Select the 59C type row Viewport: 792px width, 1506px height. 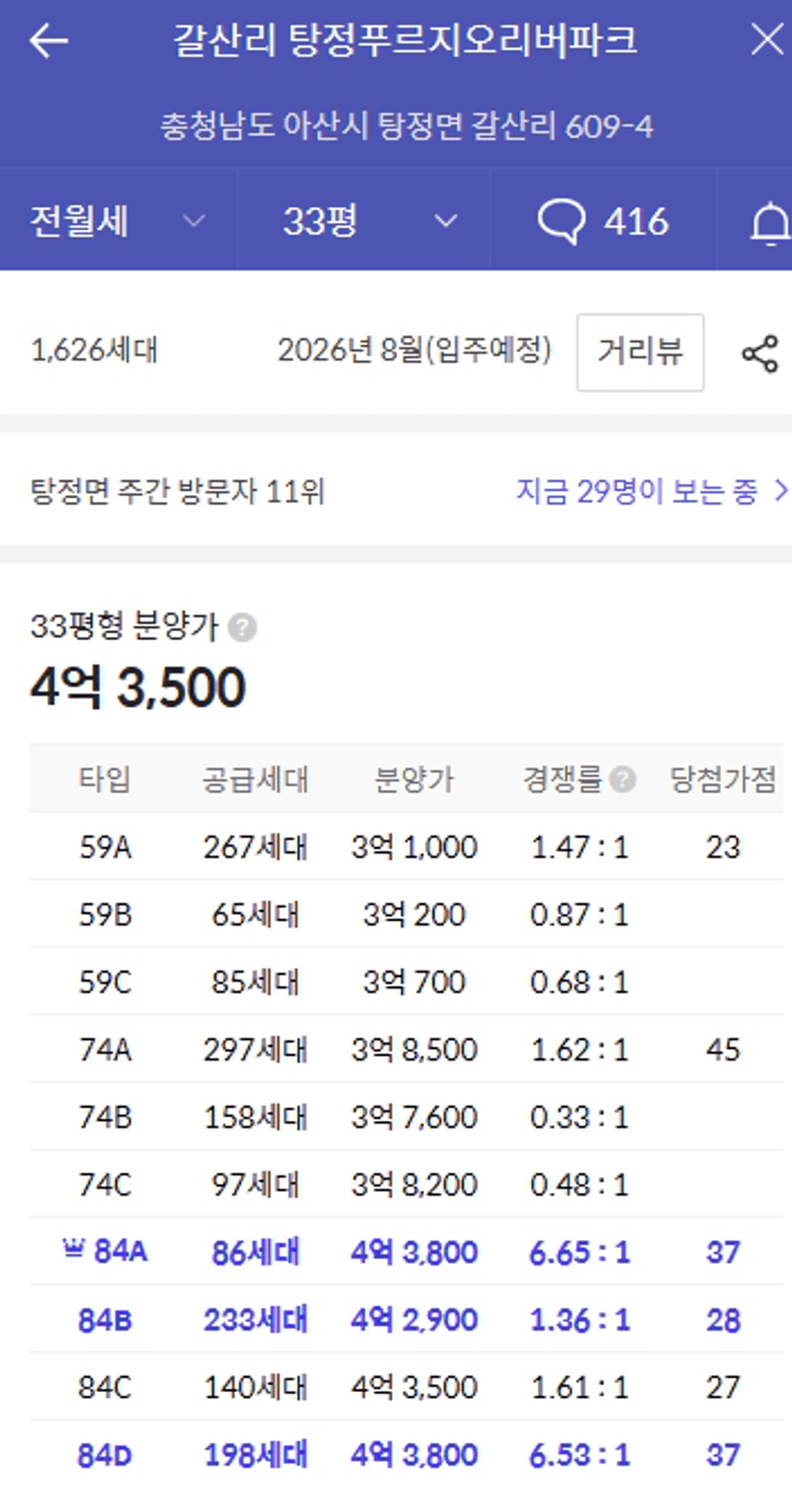tap(406, 982)
